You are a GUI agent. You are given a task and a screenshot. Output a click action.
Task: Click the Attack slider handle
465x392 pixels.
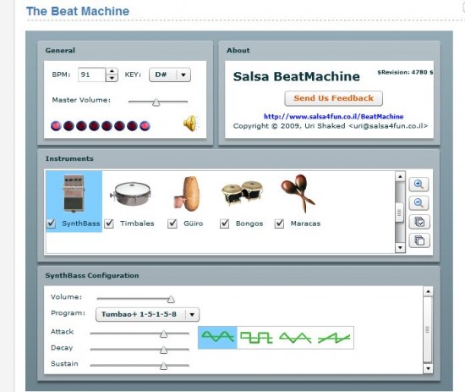tap(163, 334)
